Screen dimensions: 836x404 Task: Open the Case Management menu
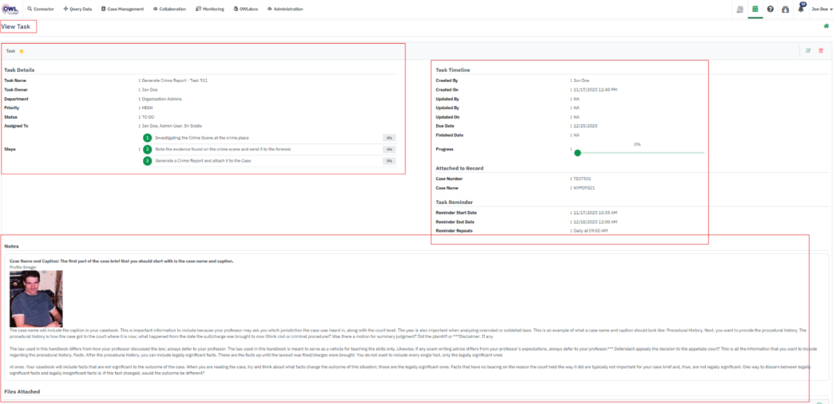pyautogui.click(x=122, y=9)
